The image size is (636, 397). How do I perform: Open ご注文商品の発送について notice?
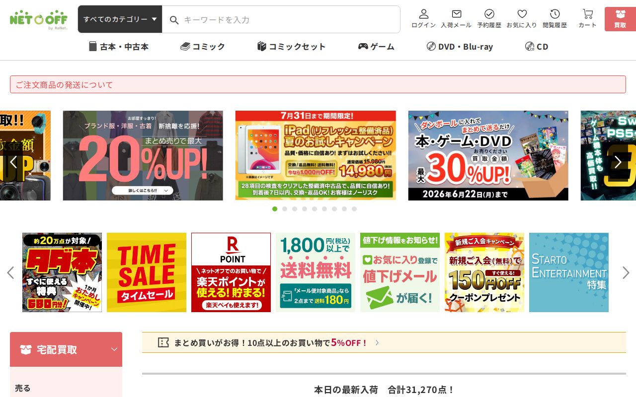pyautogui.click(x=318, y=84)
